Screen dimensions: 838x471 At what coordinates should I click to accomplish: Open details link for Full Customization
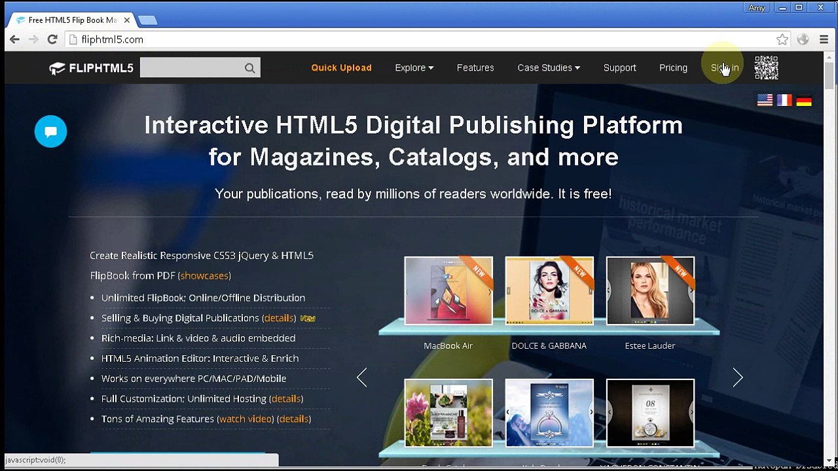(286, 398)
